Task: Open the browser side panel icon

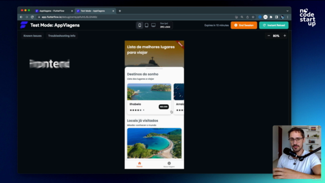Action: click(x=276, y=17)
